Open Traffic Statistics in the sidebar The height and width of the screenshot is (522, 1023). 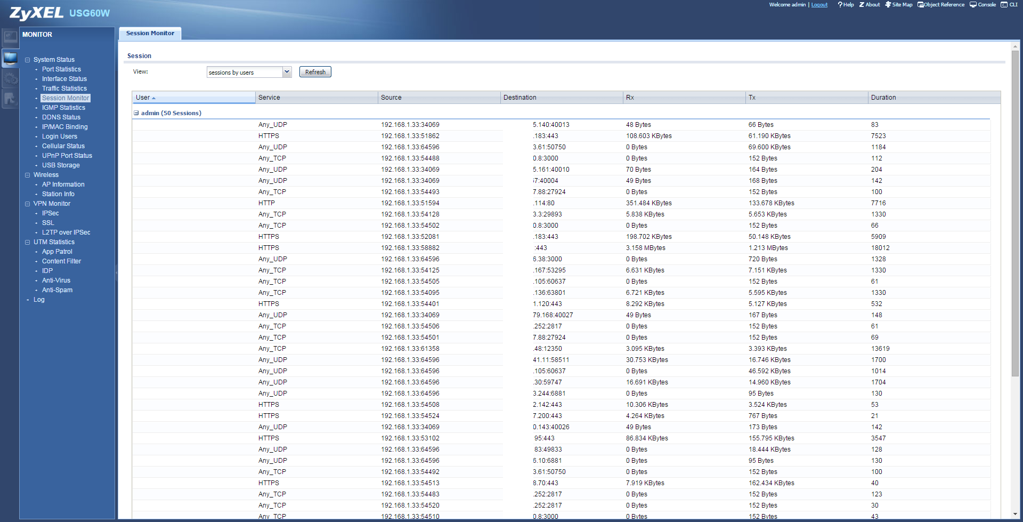tap(64, 89)
